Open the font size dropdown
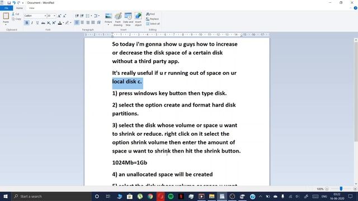Screen dimensions: 358x201 point(54,16)
